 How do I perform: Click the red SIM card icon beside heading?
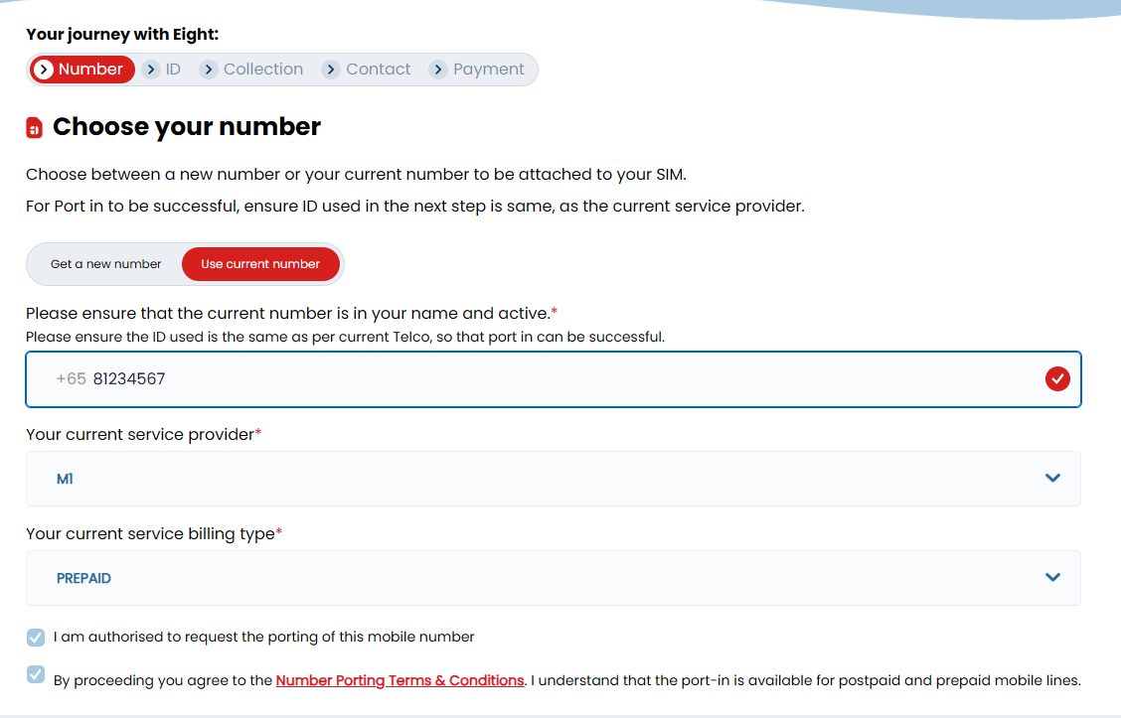pos(35,128)
